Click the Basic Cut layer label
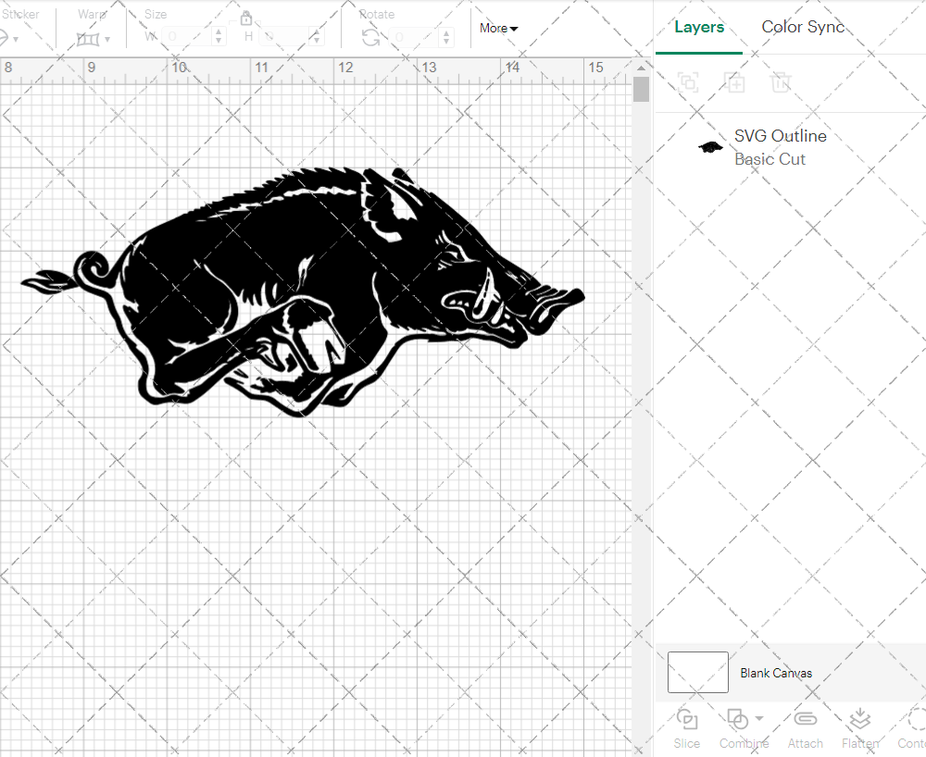The height and width of the screenshot is (757, 926). (x=770, y=159)
